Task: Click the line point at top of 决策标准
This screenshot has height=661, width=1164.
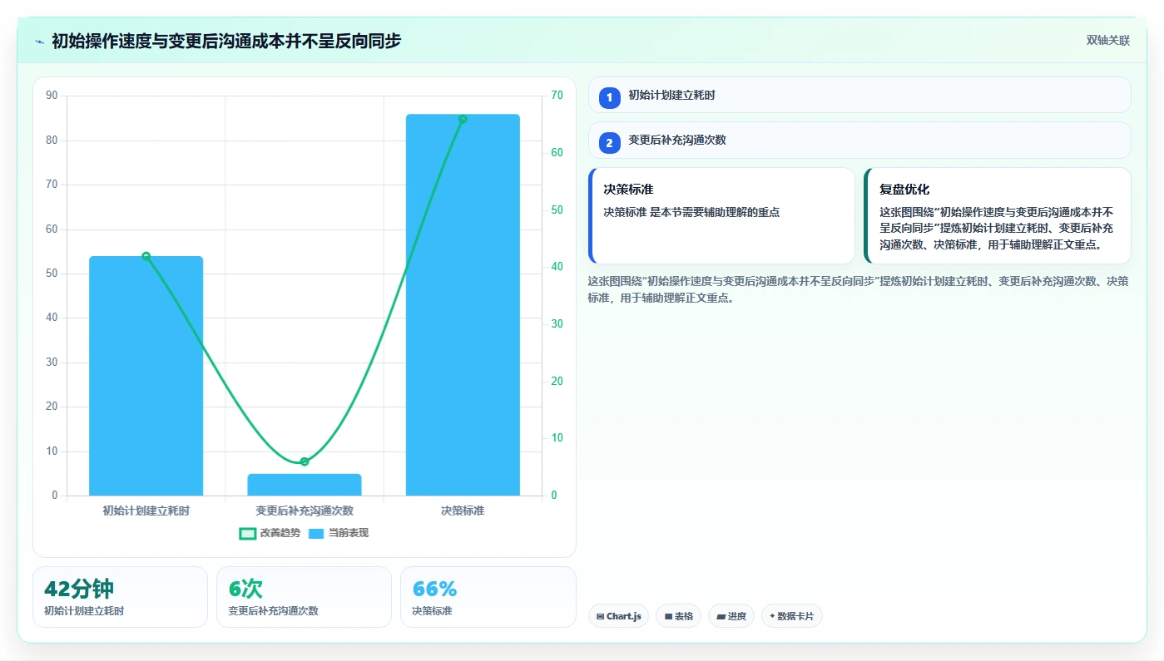Action: pos(463,119)
